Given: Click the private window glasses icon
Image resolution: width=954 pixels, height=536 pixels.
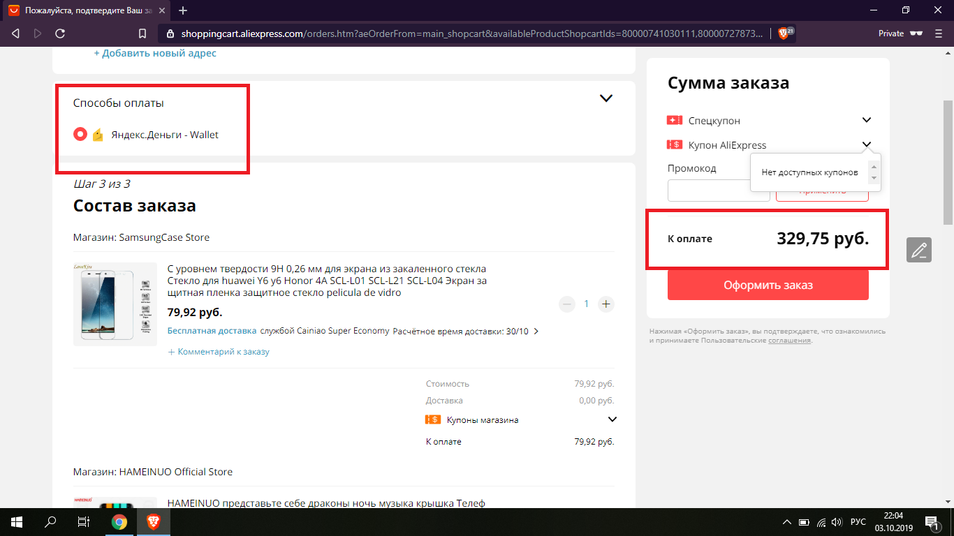Looking at the screenshot, I should (916, 33).
